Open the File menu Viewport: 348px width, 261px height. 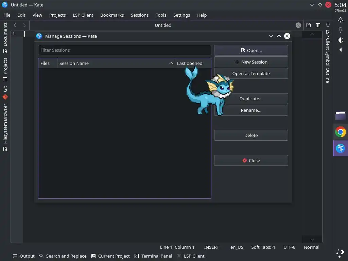coord(7,15)
